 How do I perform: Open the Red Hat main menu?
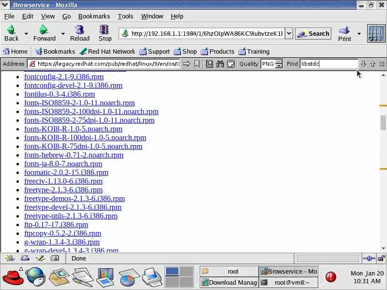(13, 277)
